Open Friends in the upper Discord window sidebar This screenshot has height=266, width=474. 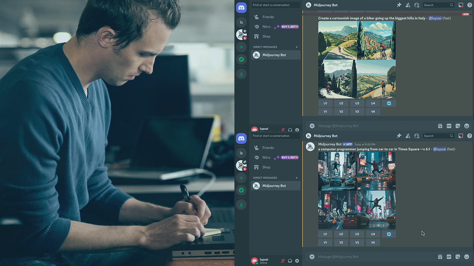[x=268, y=17]
